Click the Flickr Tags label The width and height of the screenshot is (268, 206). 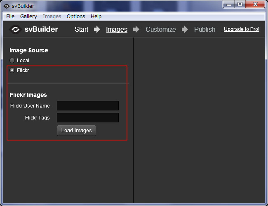37,118
